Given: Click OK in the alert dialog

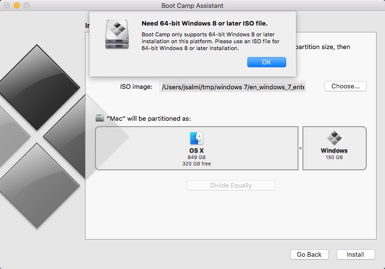Looking at the screenshot, I should [x=267, y=62].
